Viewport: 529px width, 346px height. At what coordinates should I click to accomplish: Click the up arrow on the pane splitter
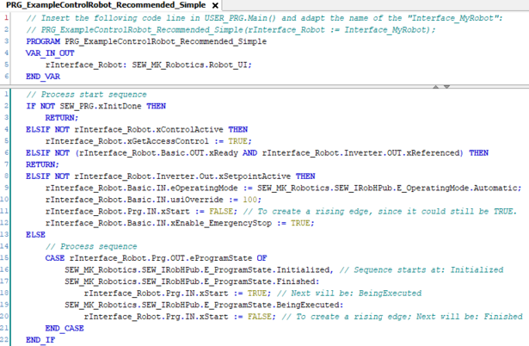tap(436, 86)
